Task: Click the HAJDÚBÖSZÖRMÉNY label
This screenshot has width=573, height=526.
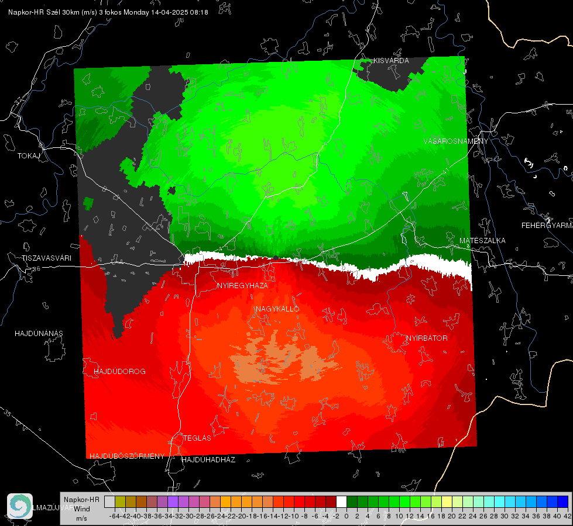Action: pyautogui.click(x=127, y=456)
